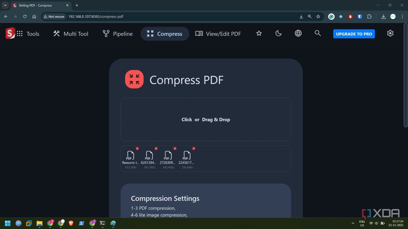
Task: Open the zoom magnifier in address bar
Action: pyautogui.click(x=310, y=17)
